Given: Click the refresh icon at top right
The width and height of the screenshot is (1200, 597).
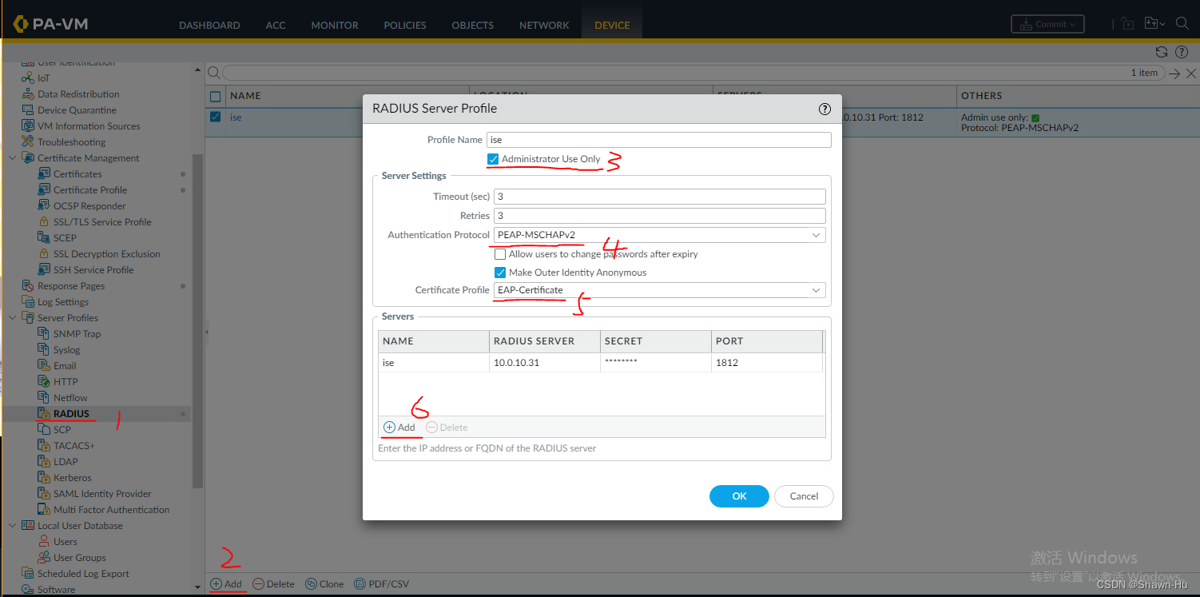Looking at the screenshot, I should (1162, 52).
